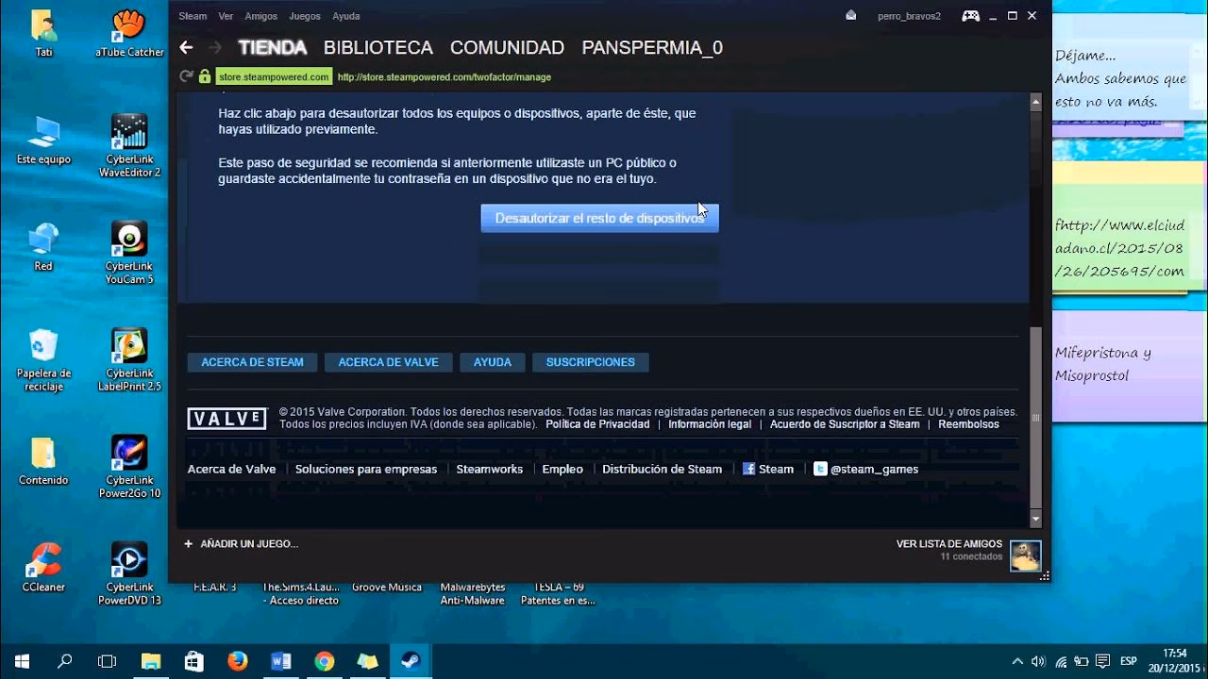Select CyberLink LabelPrint 2.5 desktop icon

(x=129, y=359)
